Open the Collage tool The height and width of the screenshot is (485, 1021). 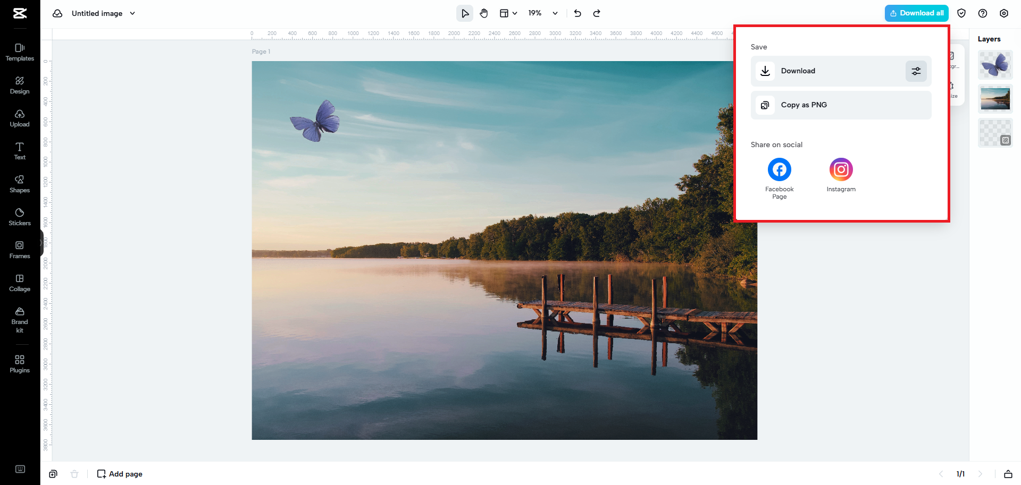click(20, 283)
